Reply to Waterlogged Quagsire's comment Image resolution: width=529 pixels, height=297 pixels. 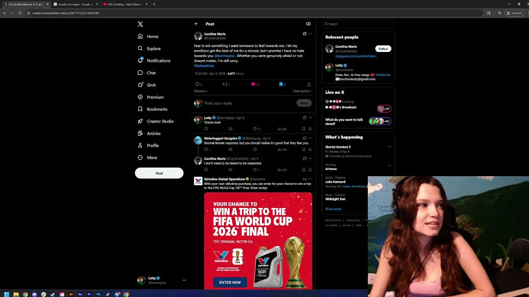click(x=206, y=149)
